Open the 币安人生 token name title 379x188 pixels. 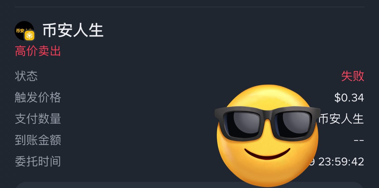[73, 30]
